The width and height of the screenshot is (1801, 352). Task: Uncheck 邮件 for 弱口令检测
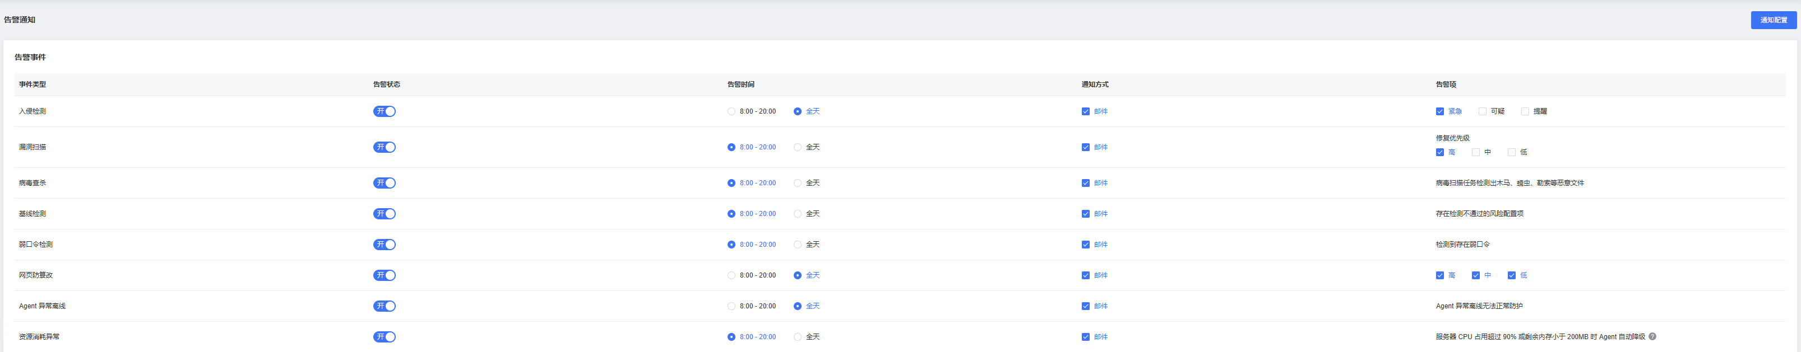pos(1086,245)
